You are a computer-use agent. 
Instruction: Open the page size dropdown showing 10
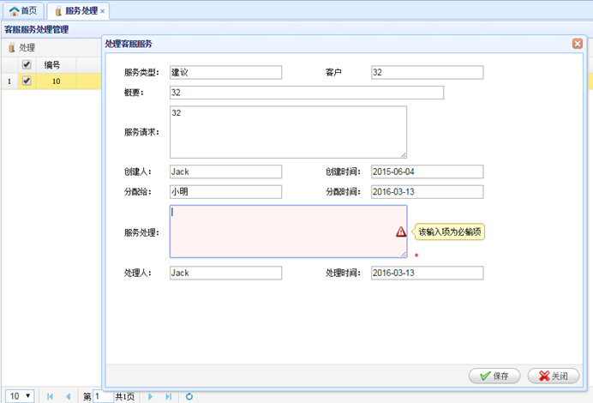[20, 396]
